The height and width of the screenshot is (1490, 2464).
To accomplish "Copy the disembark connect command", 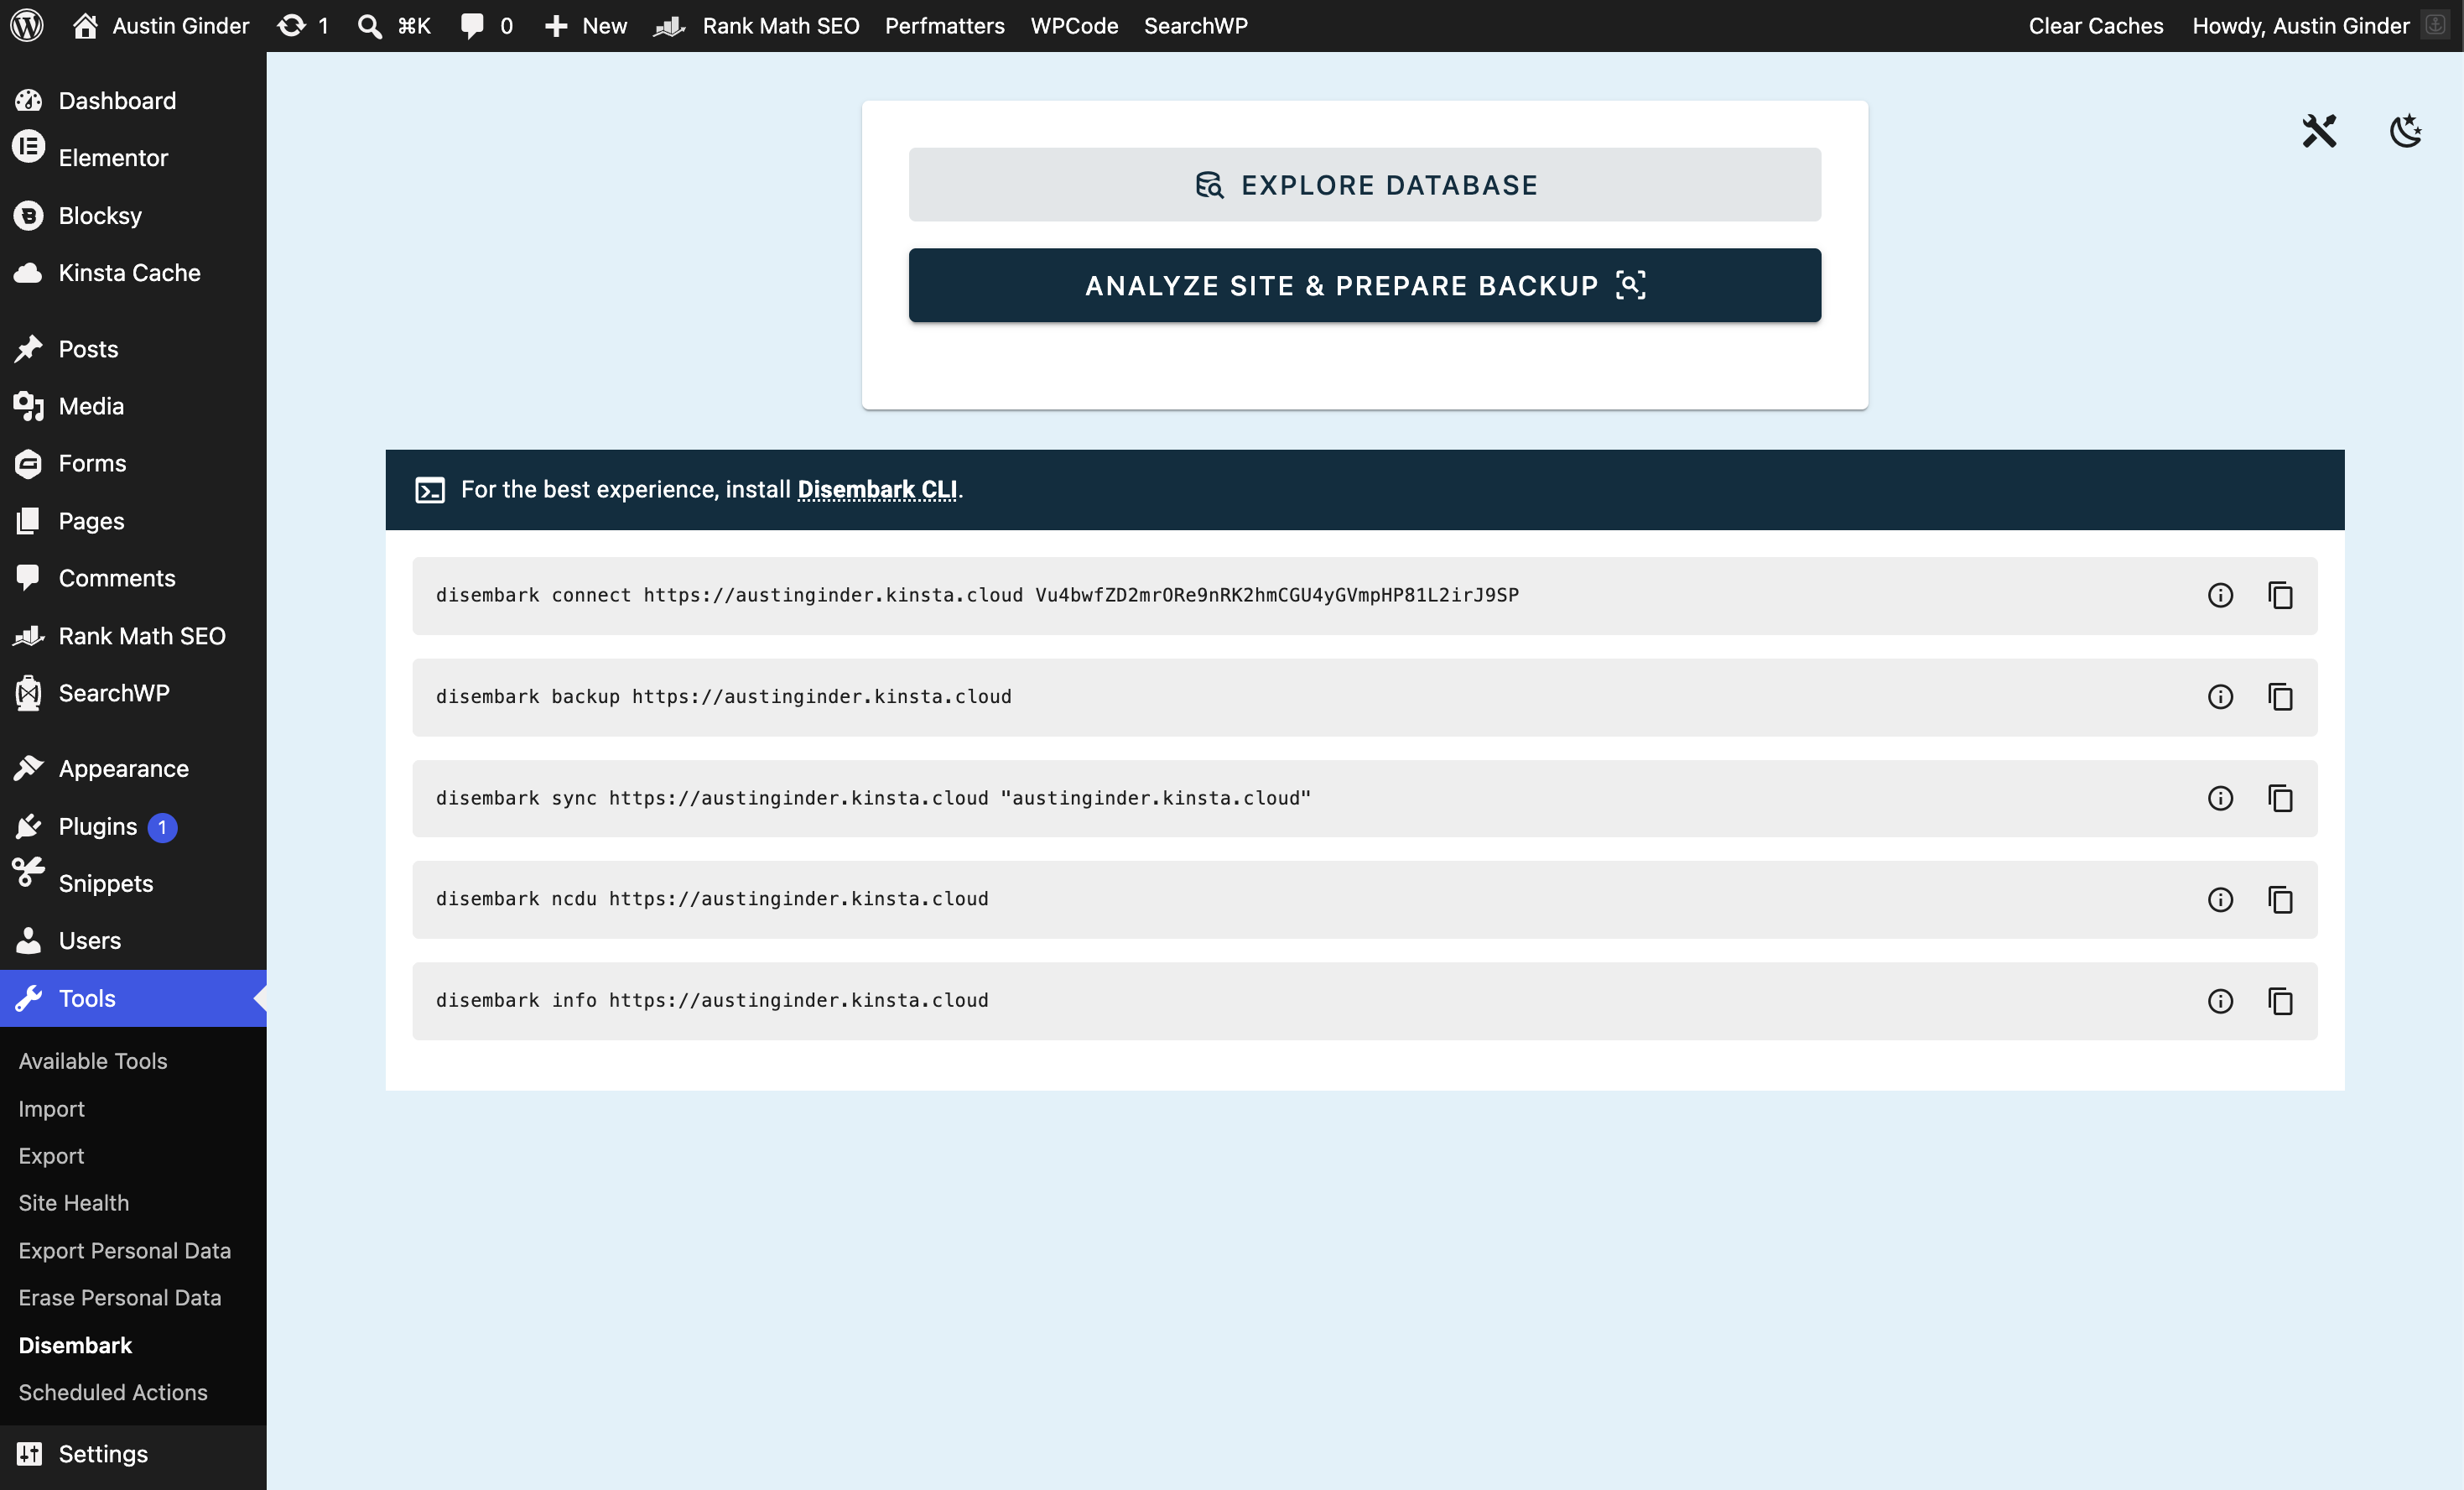I will [x=2280, y=596].
